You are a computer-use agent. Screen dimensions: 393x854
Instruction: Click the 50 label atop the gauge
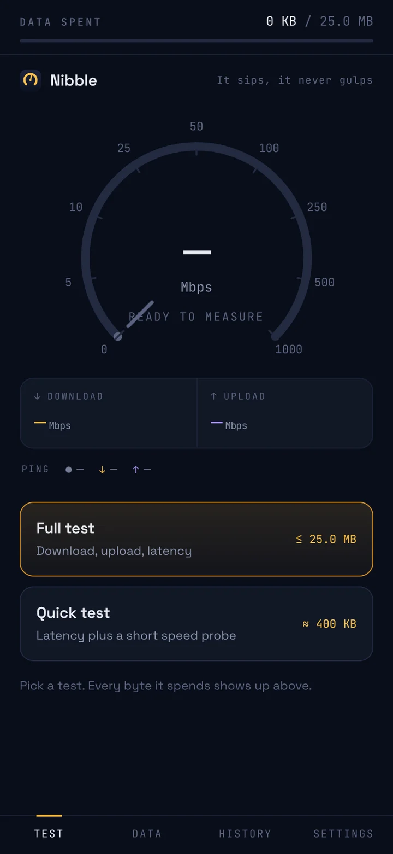pyautogui.click(x=196, y=127)
